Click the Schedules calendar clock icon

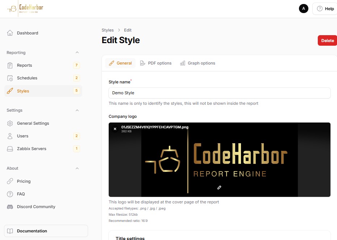[x=10, y=78]
